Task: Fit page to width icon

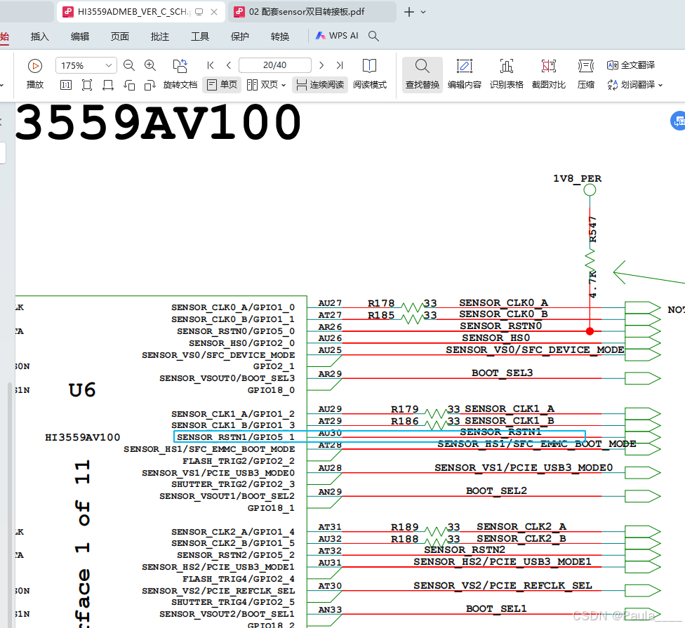Action: tap(108, 85)
